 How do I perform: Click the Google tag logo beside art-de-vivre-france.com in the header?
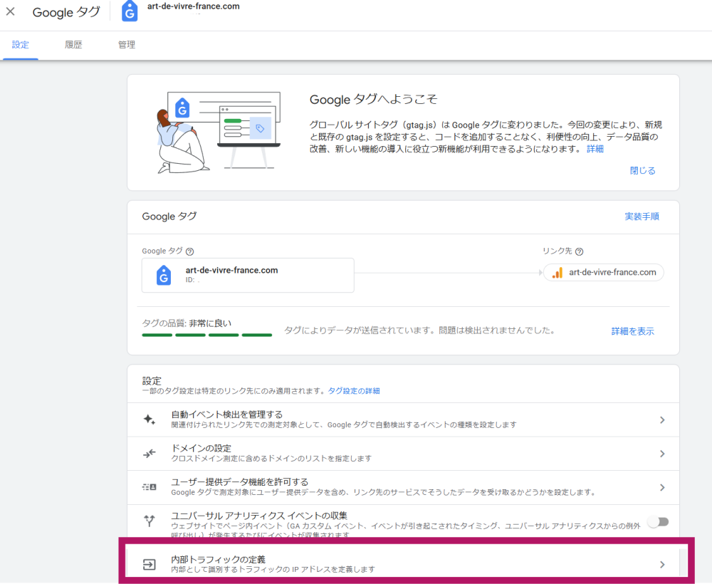(130, 11)
